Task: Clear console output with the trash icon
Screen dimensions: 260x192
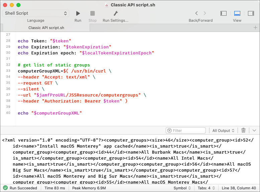Action: 243,130
